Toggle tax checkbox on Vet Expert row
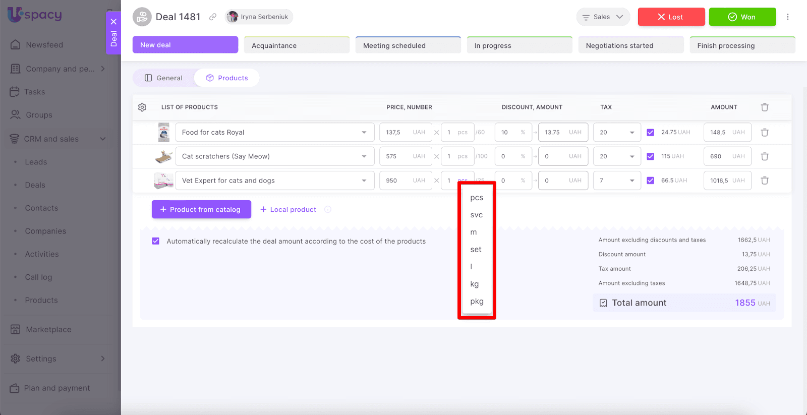This screenshot has height=415, width=807. [650, 181]
